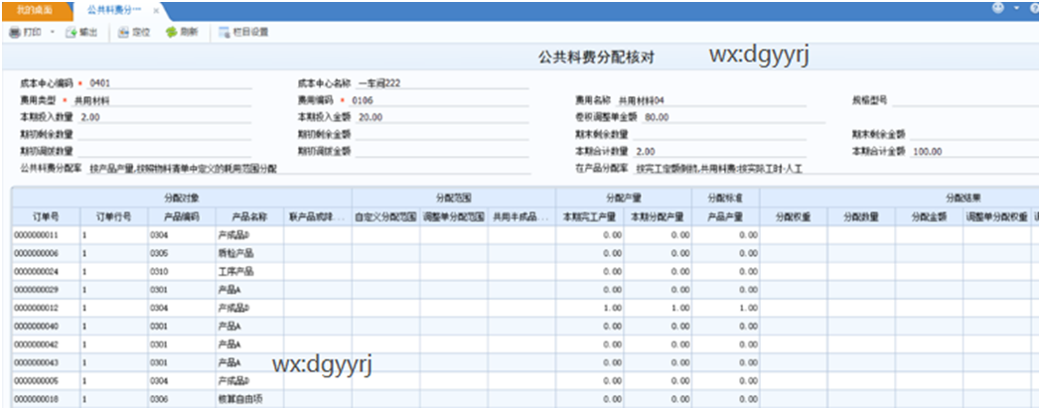Click the 成本中心编码 field with 0401
This screenshot has width=1041, height=410.
pyautogui.click(x=169, y=83)
